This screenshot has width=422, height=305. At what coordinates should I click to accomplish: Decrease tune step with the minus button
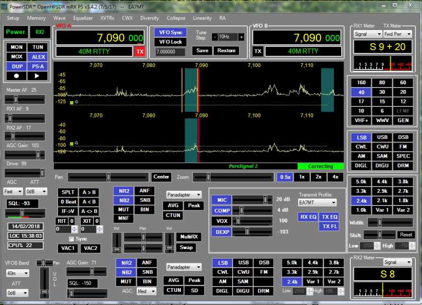click(215, 37)
